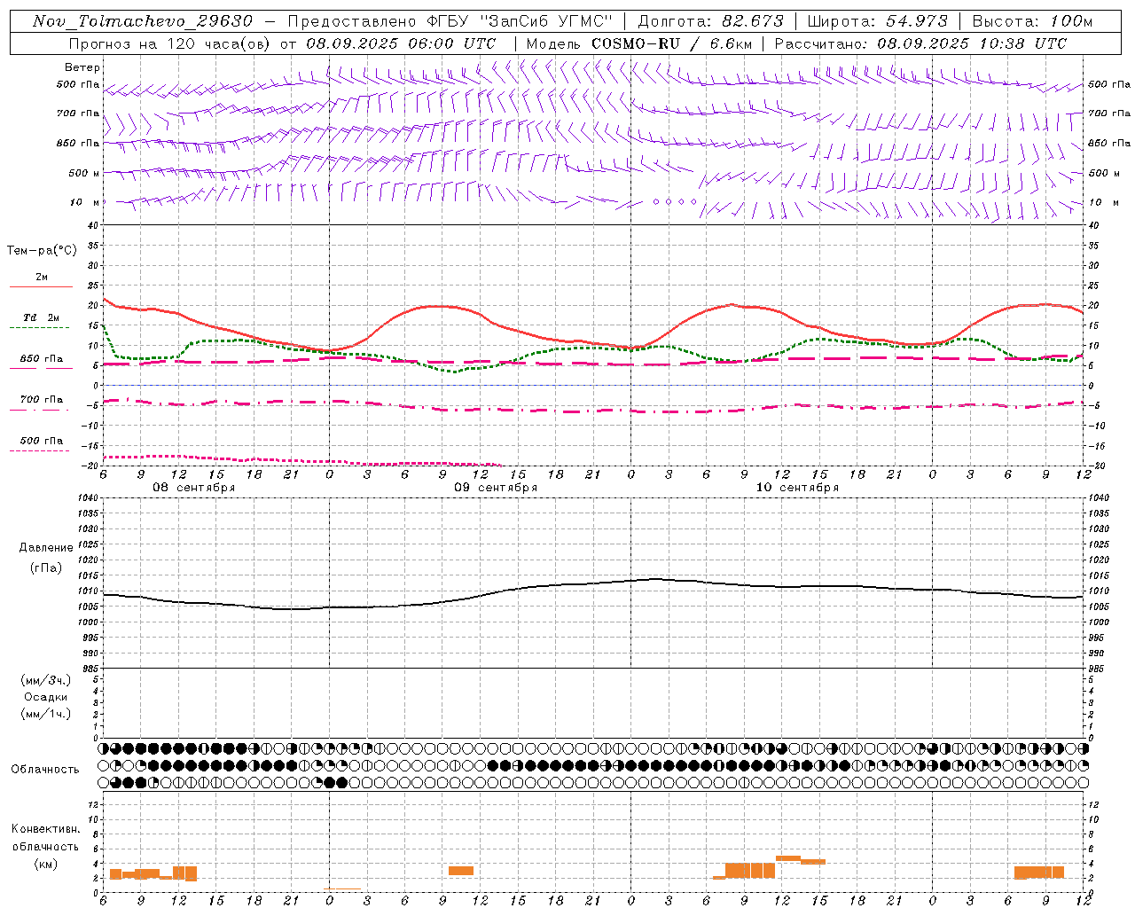Click '(гПа)' unit label under Давление
1135x908 pixels.
click(x=46, y=567)
